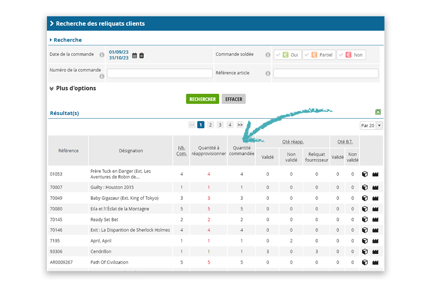Sort by Nb. Com. column header
The width and height of the screenshot is (431, 287).
[181, 151]
